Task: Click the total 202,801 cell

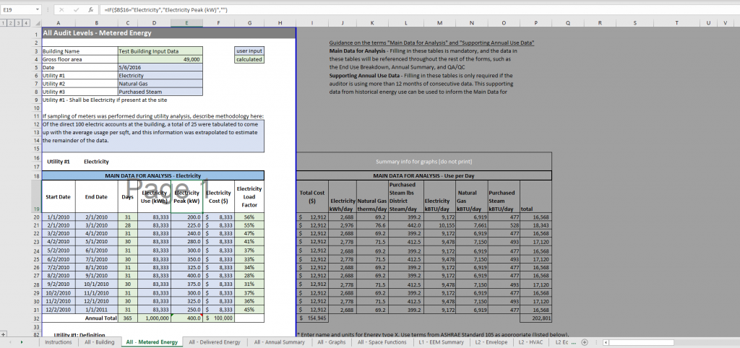Action: pos(535,319)
